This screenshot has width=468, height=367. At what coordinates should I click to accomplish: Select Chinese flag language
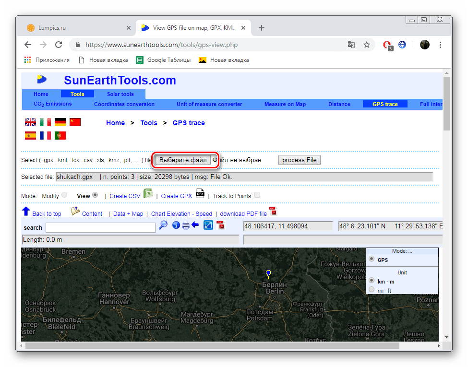tap(75, 122)
